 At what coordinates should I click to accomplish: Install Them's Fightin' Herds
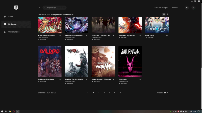42,40
